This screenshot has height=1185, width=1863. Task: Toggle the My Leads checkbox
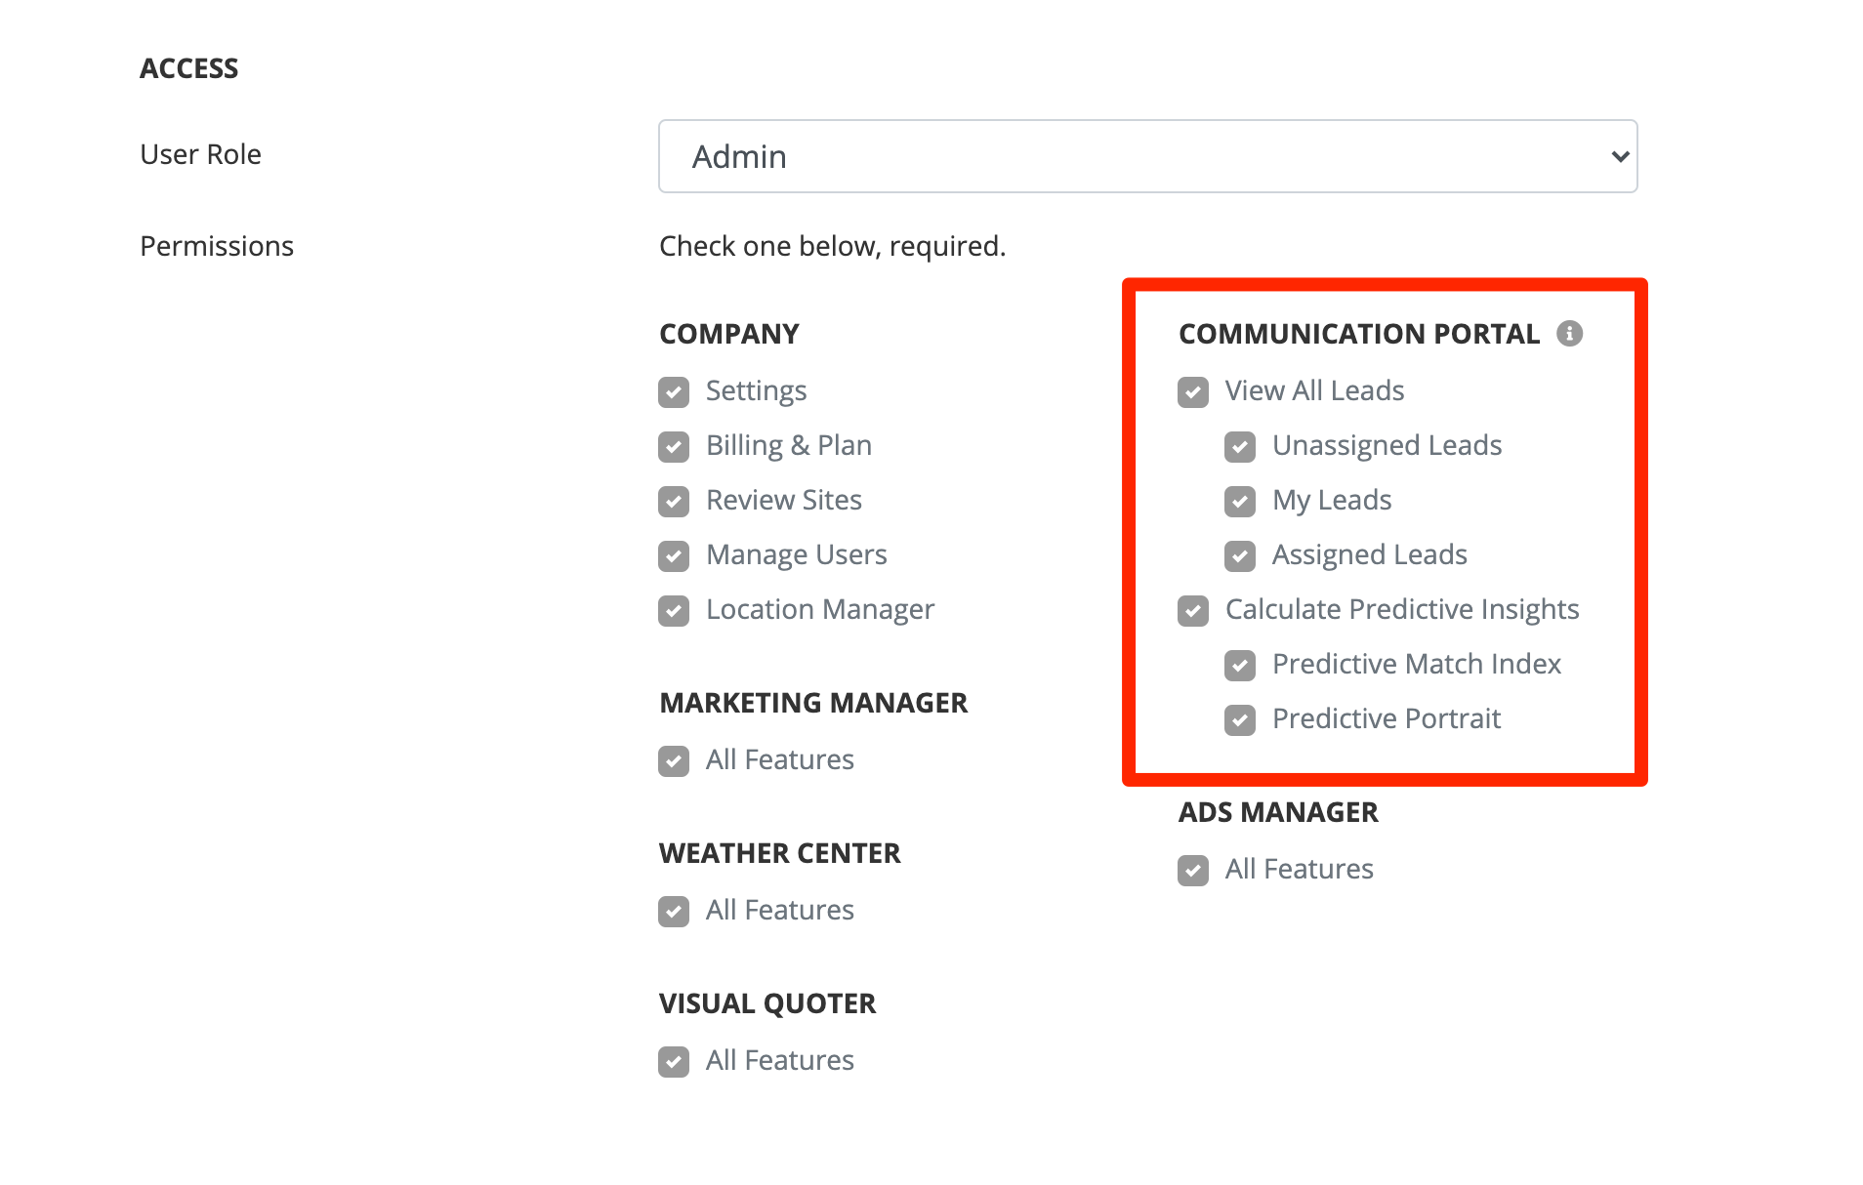1240,502
